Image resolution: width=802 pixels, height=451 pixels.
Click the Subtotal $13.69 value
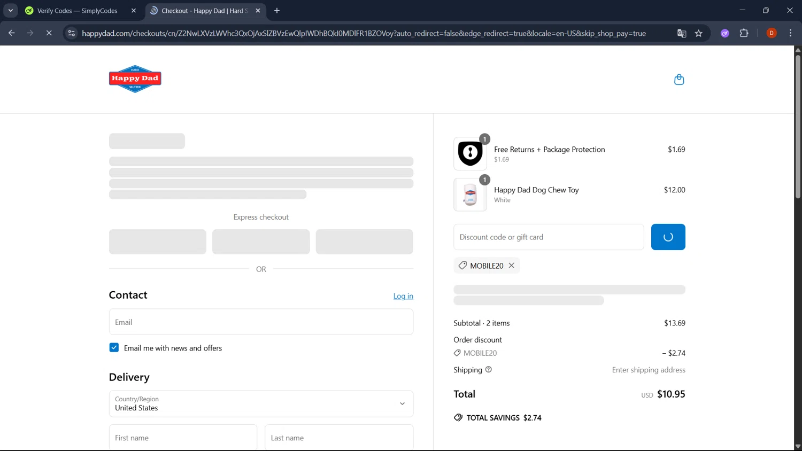[675, 323]
